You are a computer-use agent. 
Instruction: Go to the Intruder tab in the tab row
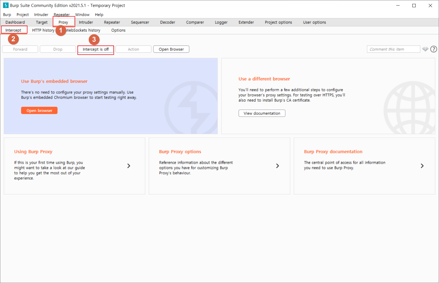click(x=86, y=22)
